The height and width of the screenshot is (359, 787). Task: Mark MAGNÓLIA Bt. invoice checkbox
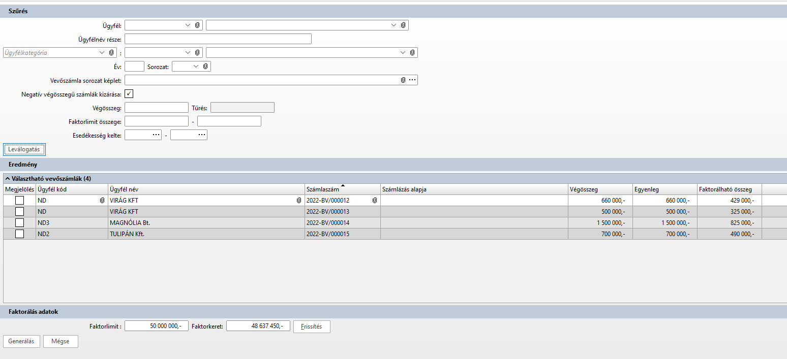[19, 223]
